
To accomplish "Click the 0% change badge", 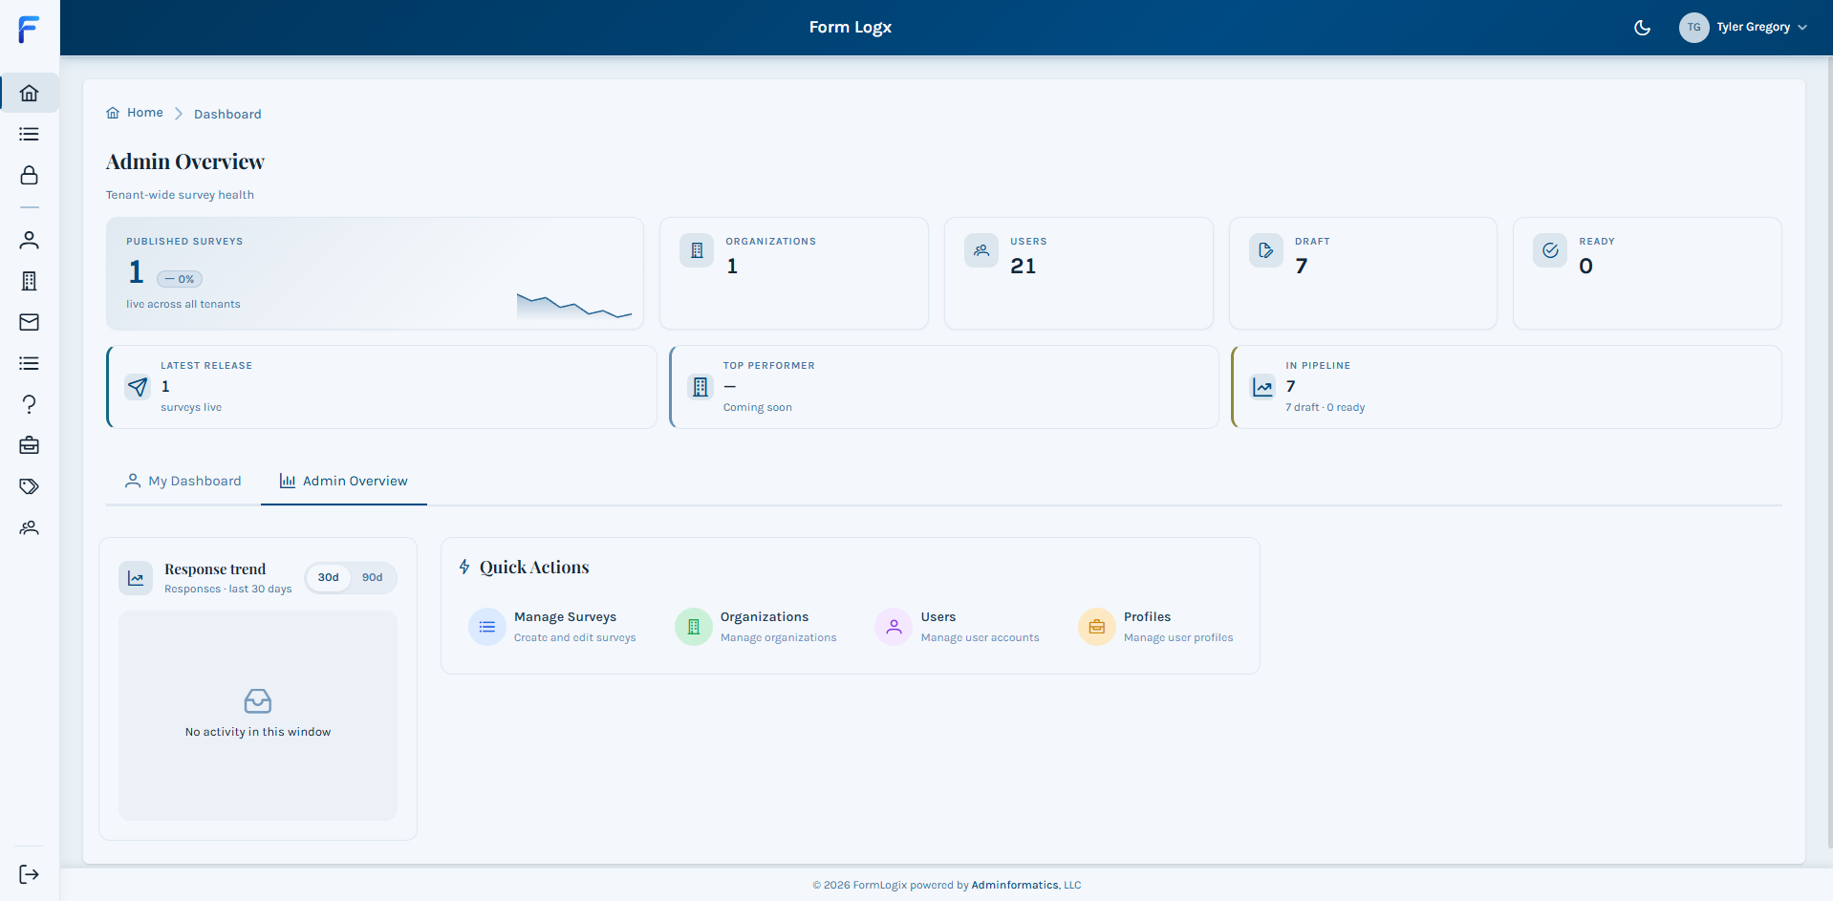I will pos(180,279).
